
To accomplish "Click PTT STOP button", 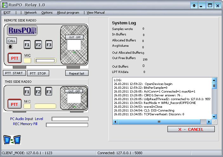I will pos(38,73).
